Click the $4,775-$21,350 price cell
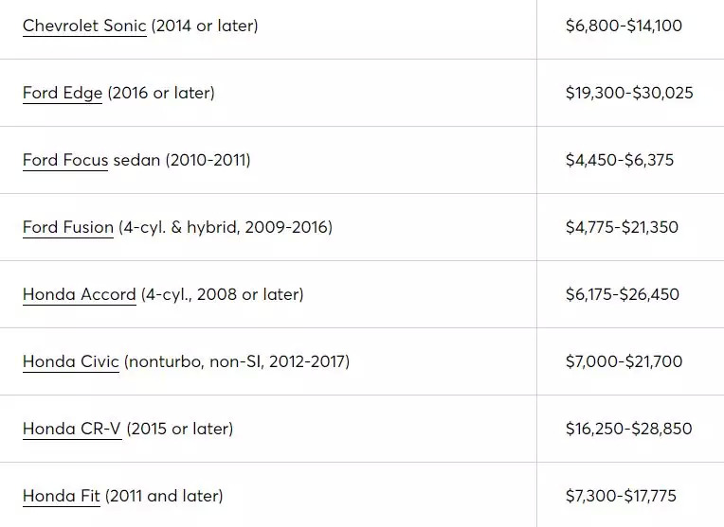Image resolution: width=724 pixels, height=527 pixels. (622, 227)
